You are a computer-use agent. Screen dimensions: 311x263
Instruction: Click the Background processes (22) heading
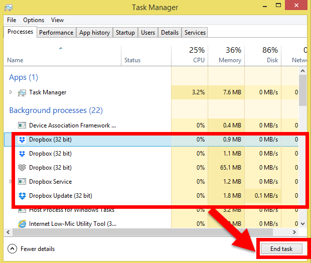click(56, 110)
